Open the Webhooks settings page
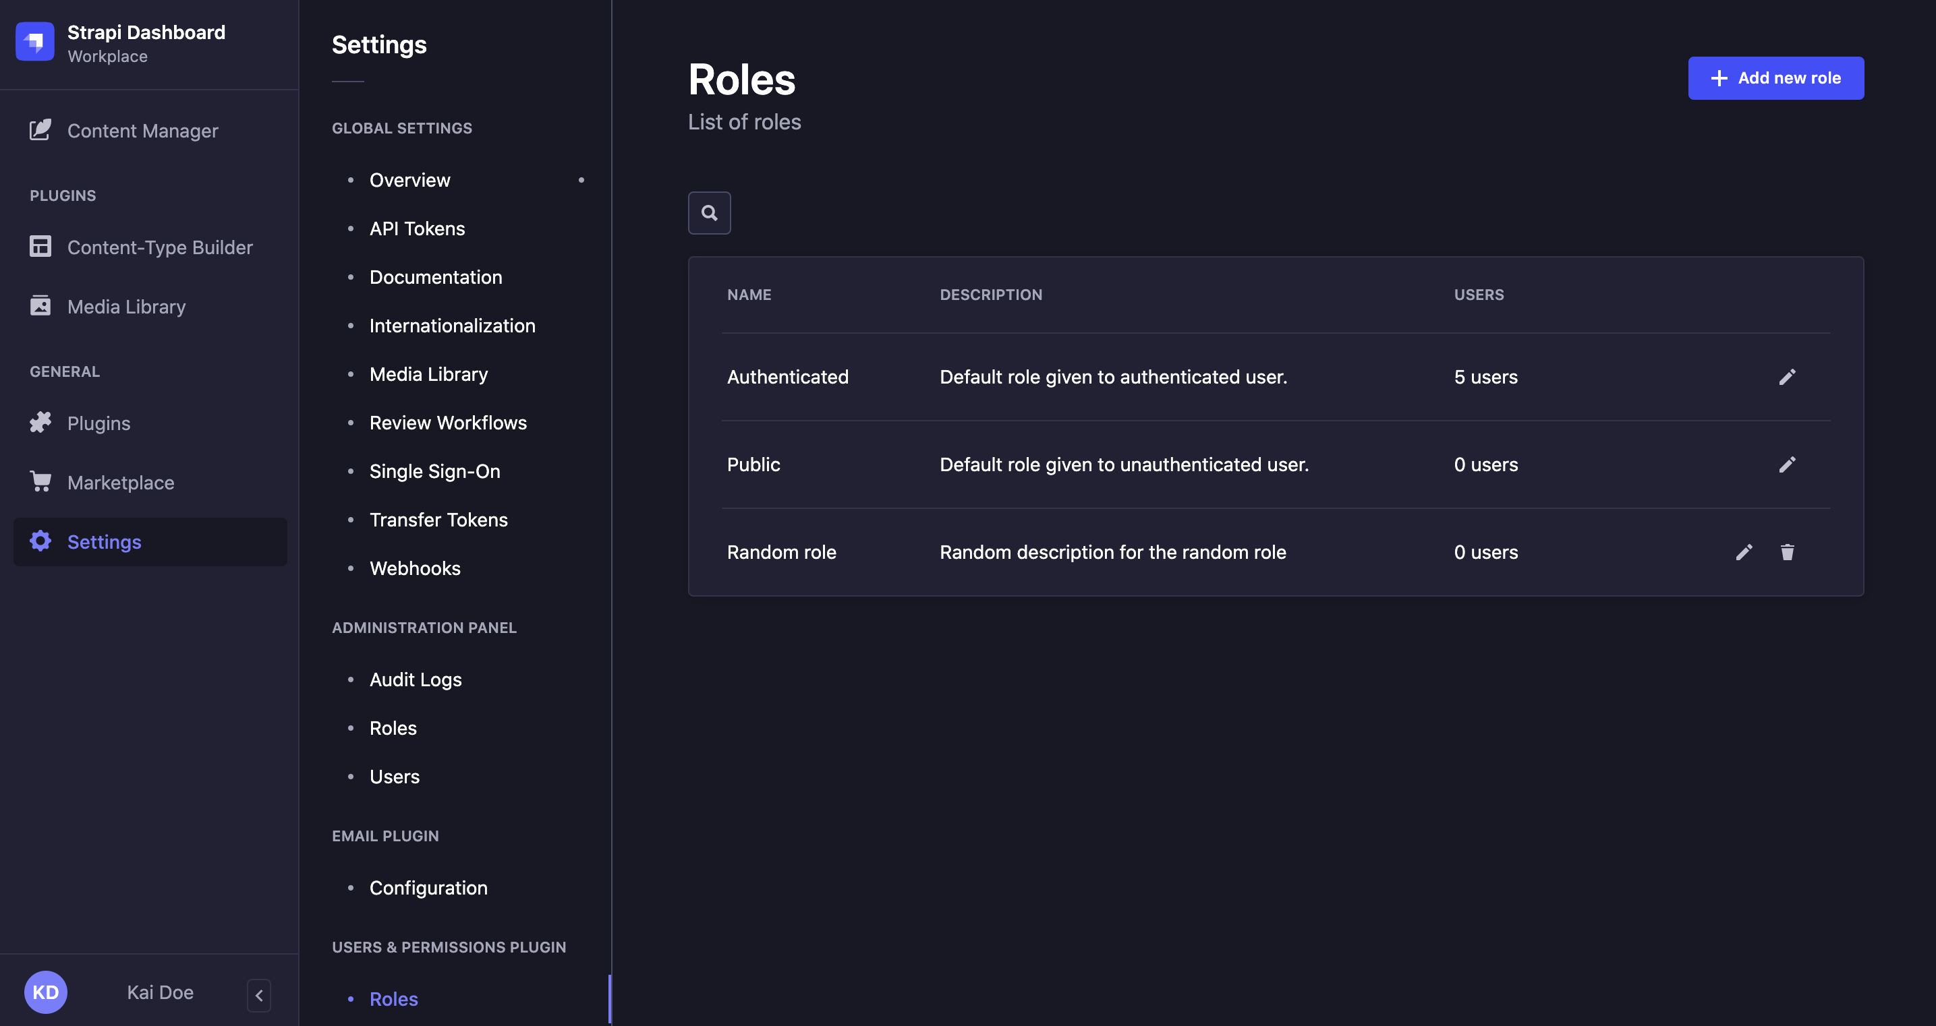 pyautogui.click(x=415, y=568)
